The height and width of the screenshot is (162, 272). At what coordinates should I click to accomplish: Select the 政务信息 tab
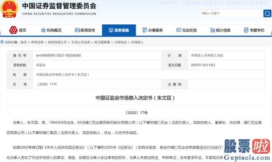pos(119,30)
